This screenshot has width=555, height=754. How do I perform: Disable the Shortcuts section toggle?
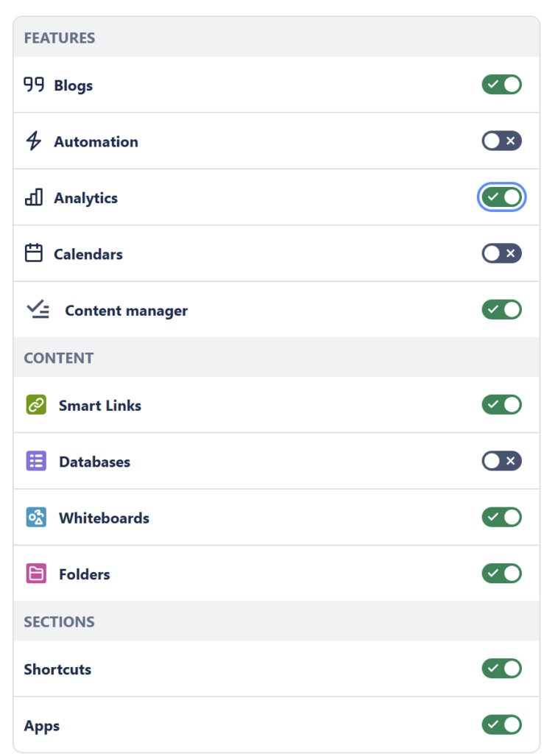(502, 669)
